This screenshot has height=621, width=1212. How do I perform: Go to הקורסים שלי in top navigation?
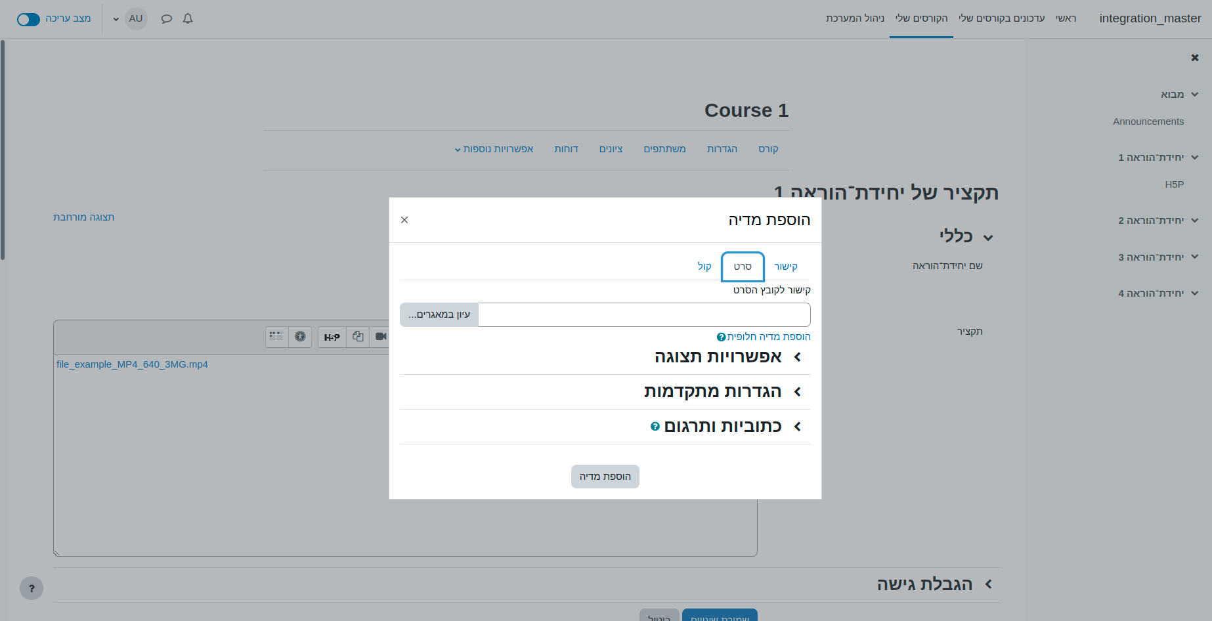click(x=921, y=18)
